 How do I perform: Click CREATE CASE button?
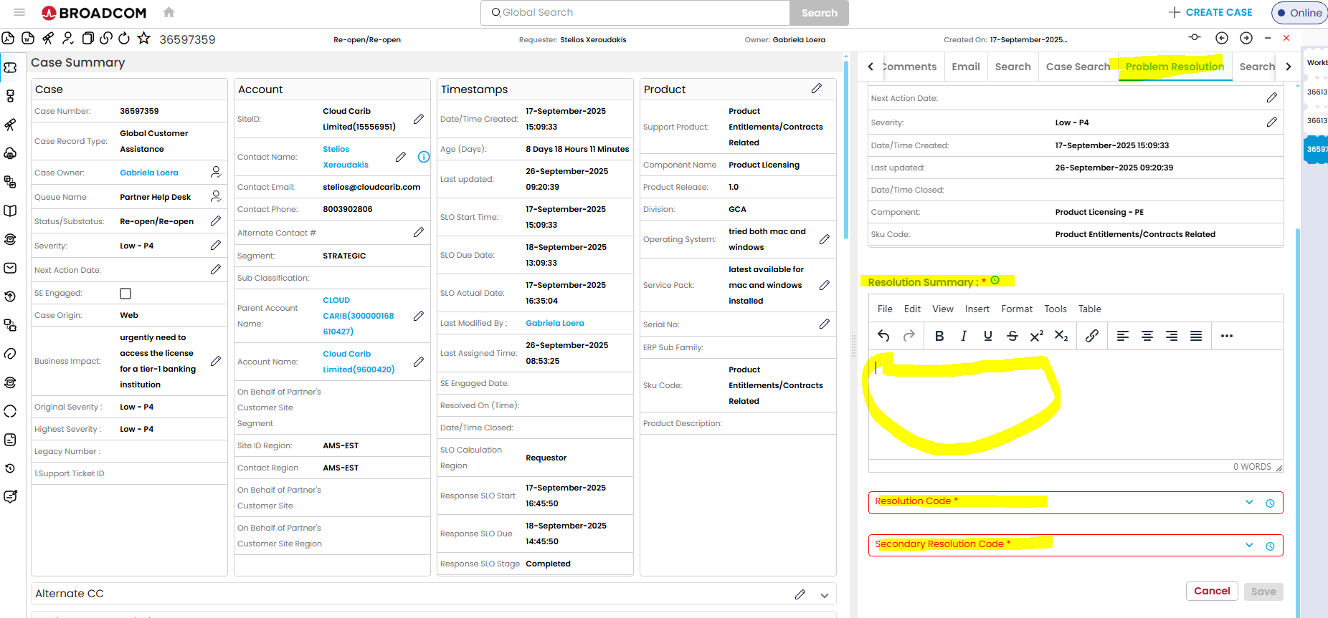[1210, 12]
